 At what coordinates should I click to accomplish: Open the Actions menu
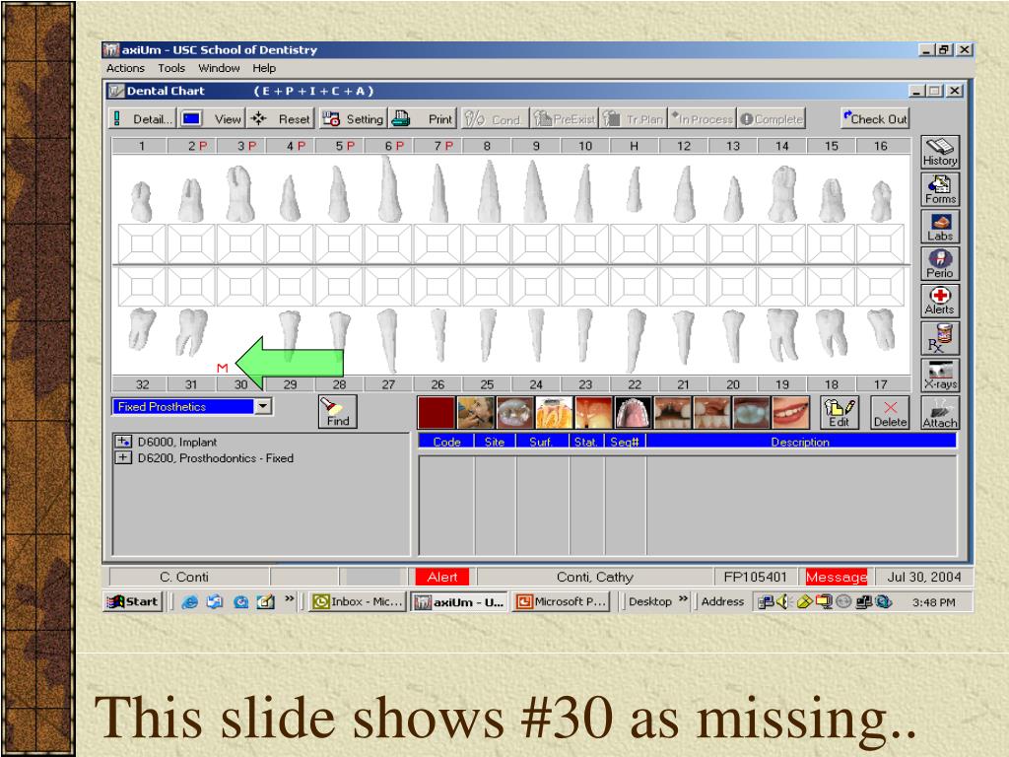[x=125, y=68]
